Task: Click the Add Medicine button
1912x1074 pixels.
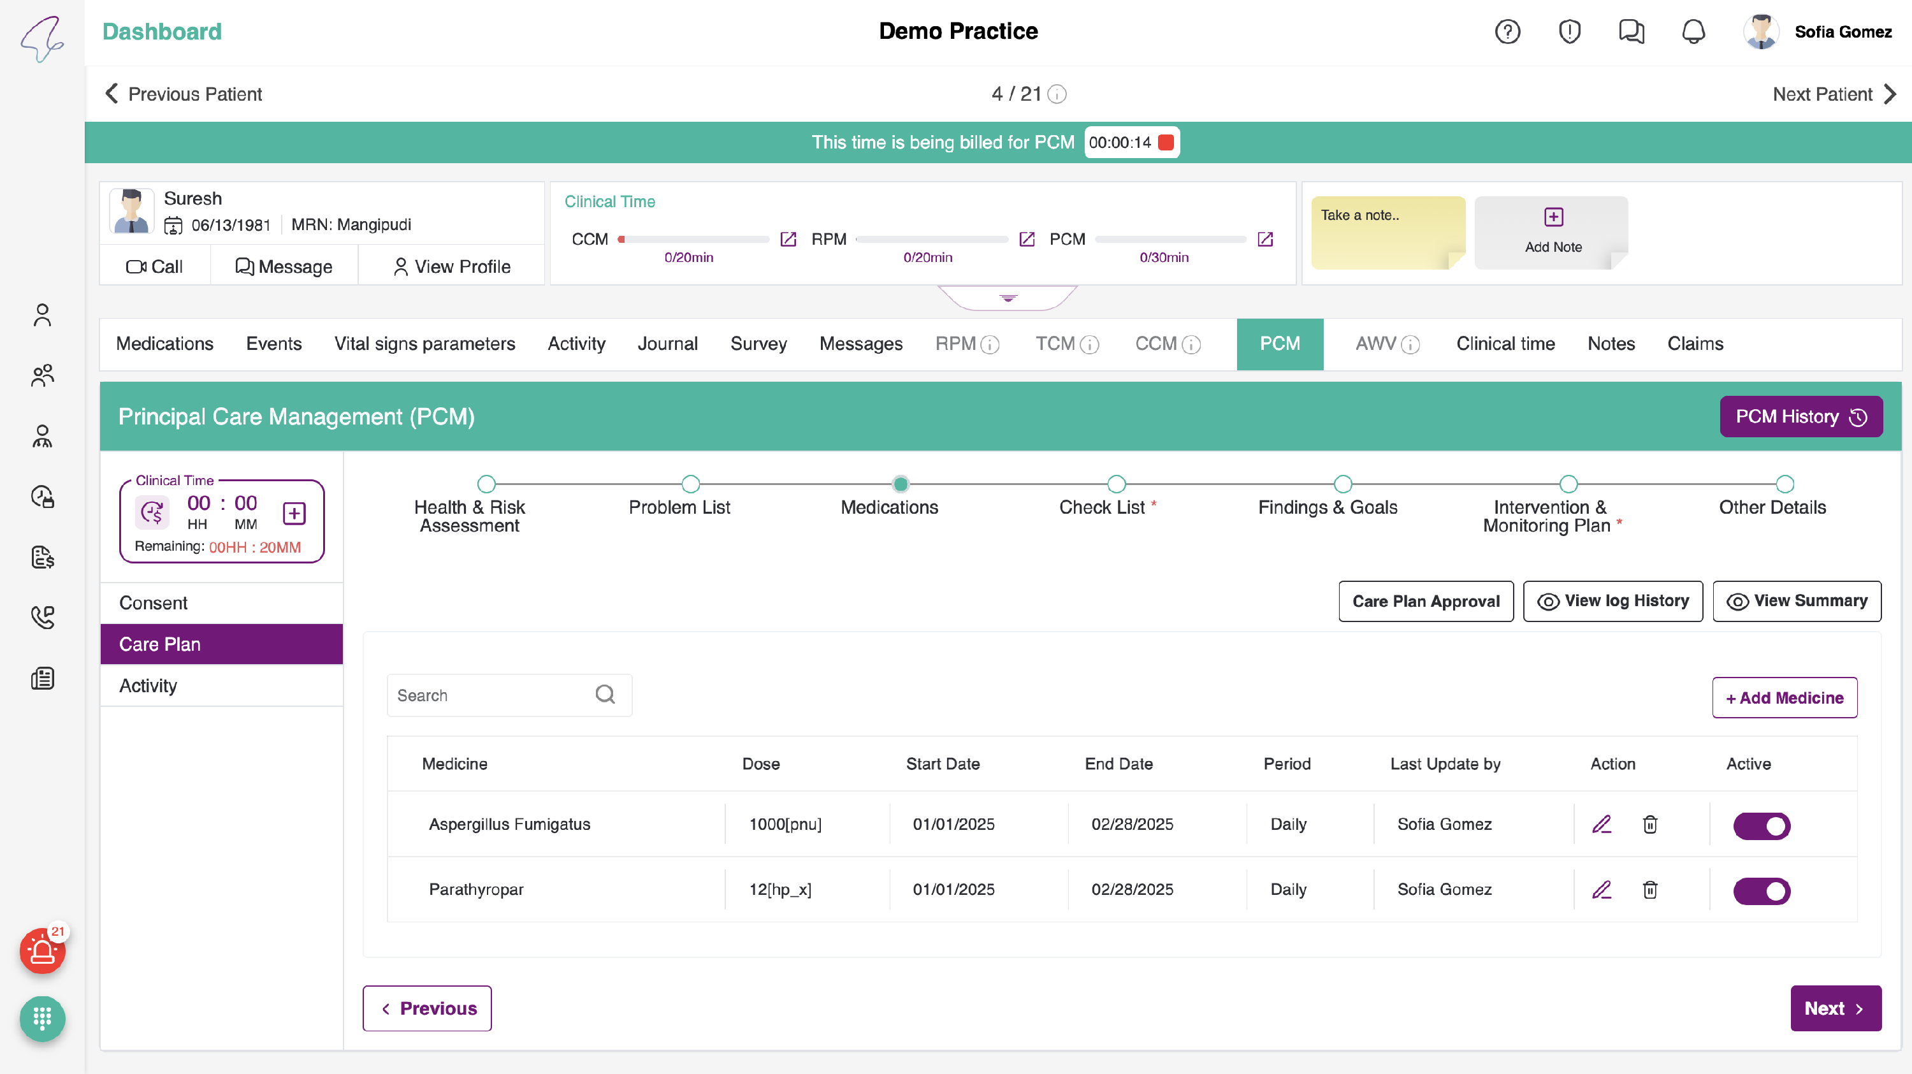Action: pos(1784,698)
